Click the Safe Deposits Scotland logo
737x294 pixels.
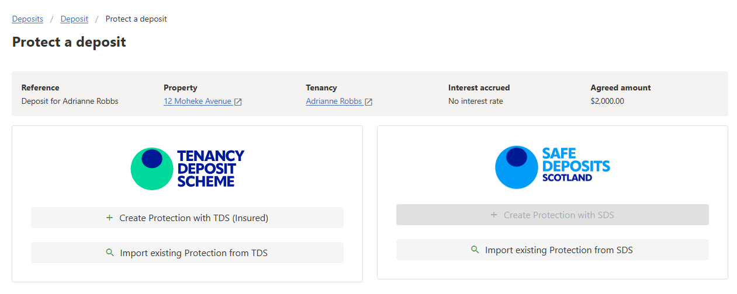(552, 167)
